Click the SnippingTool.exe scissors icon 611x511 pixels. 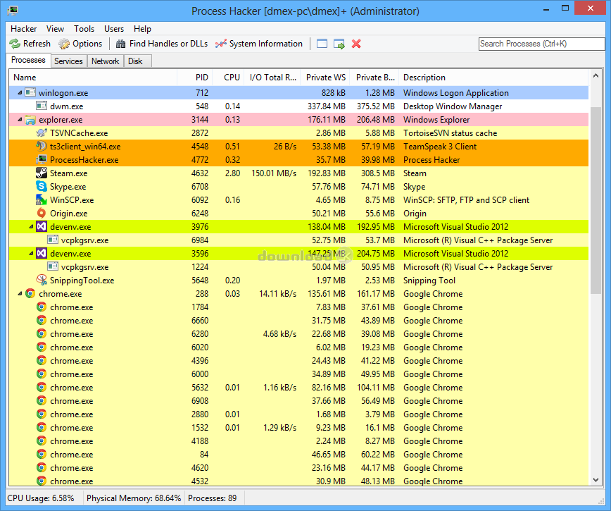tap(42, 280)
